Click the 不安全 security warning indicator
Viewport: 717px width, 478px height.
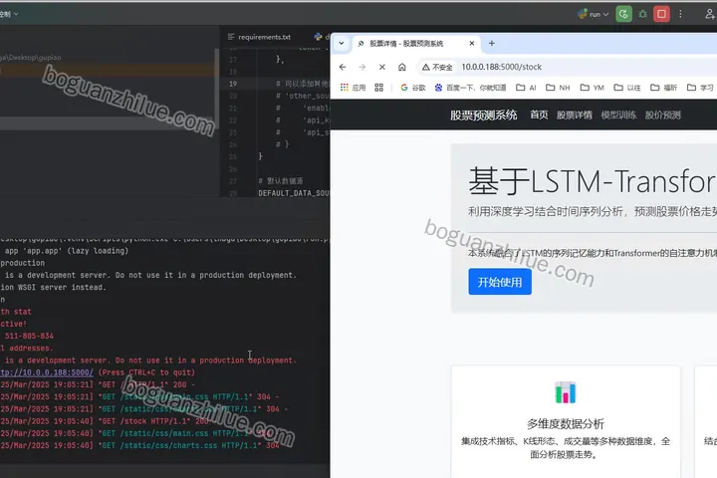(x=437, y=68)
